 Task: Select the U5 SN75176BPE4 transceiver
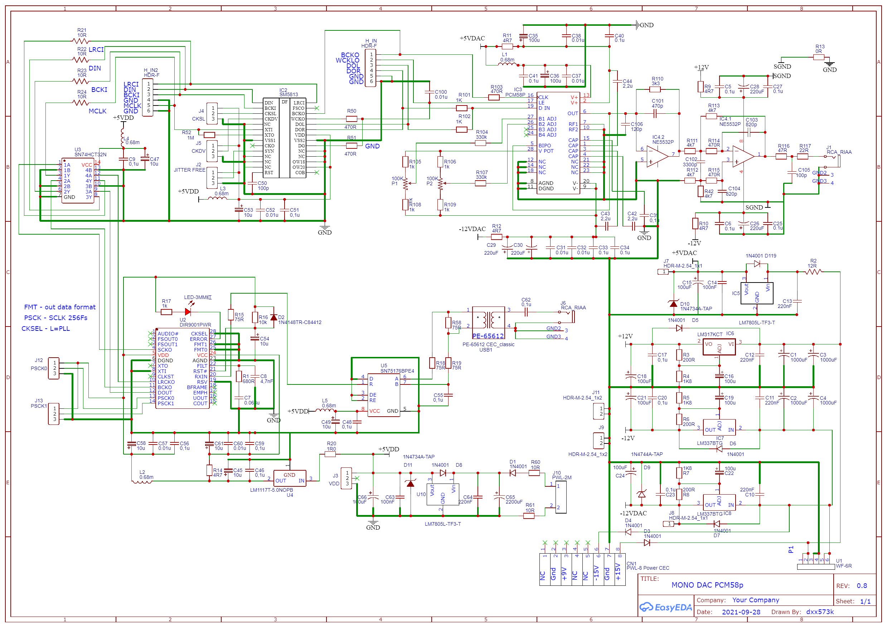pos(383,395)
